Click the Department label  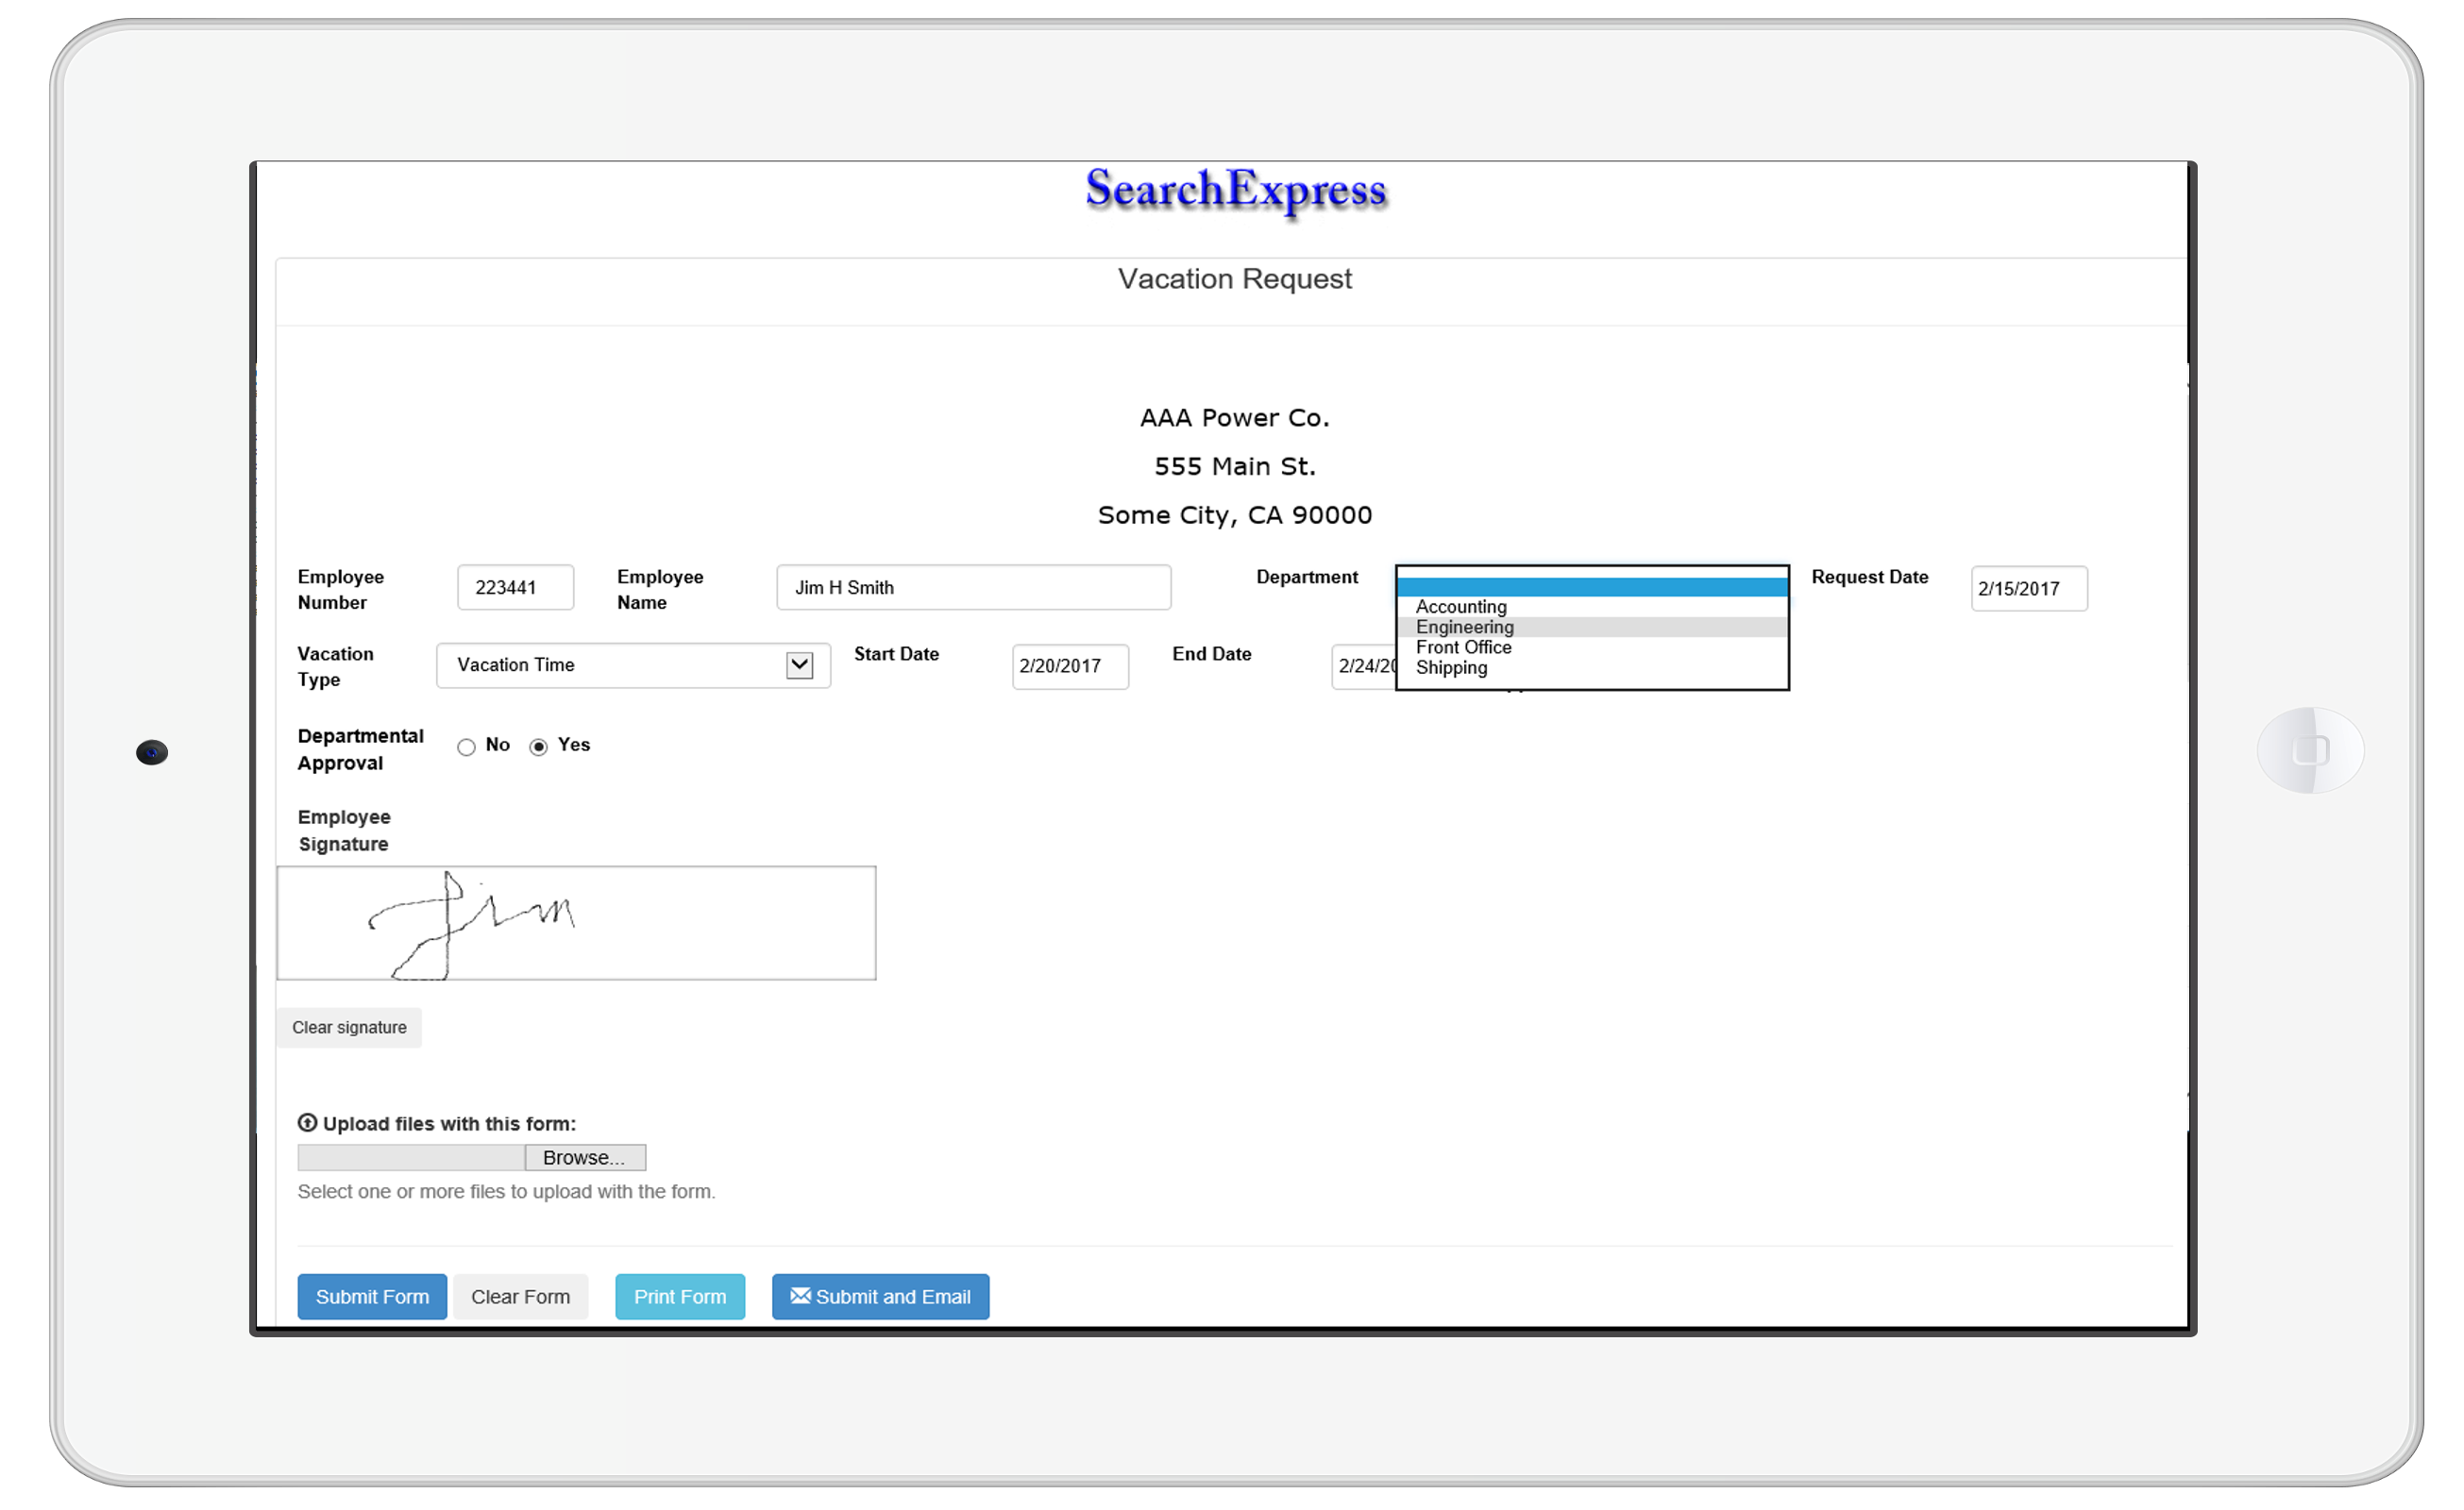click(x=1306, y=577)
